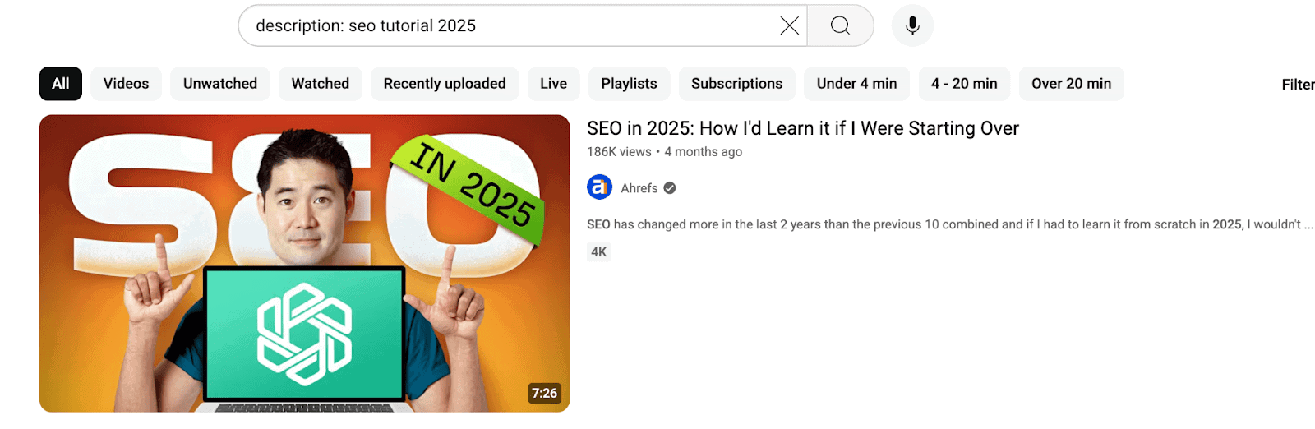Image resolution: width=1315 pixels, height=429 pixels.
Task: Click the 7:26 duration badge on thumbnail
Action: click(544, 393)
